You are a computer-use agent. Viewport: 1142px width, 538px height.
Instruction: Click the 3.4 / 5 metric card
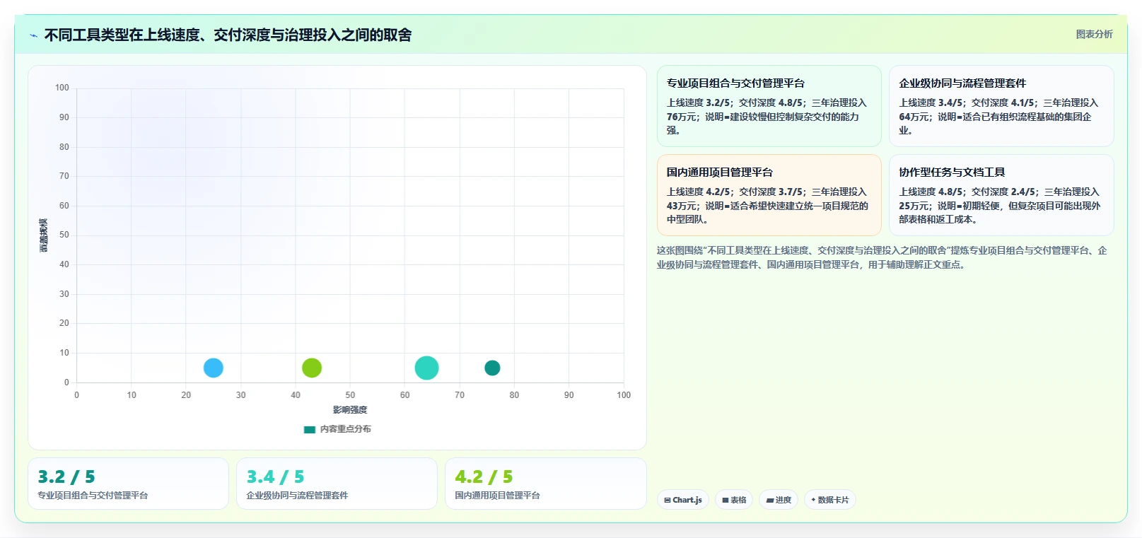(337, 484)
